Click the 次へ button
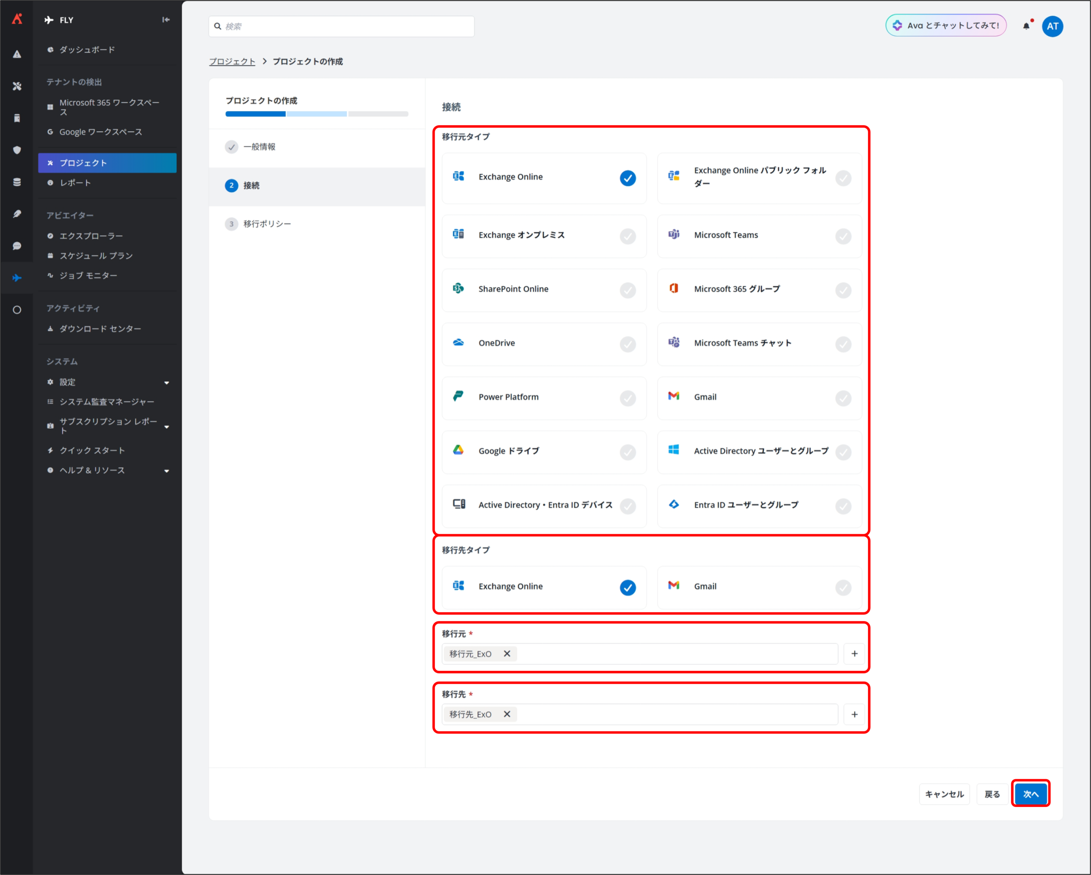 1030,794
